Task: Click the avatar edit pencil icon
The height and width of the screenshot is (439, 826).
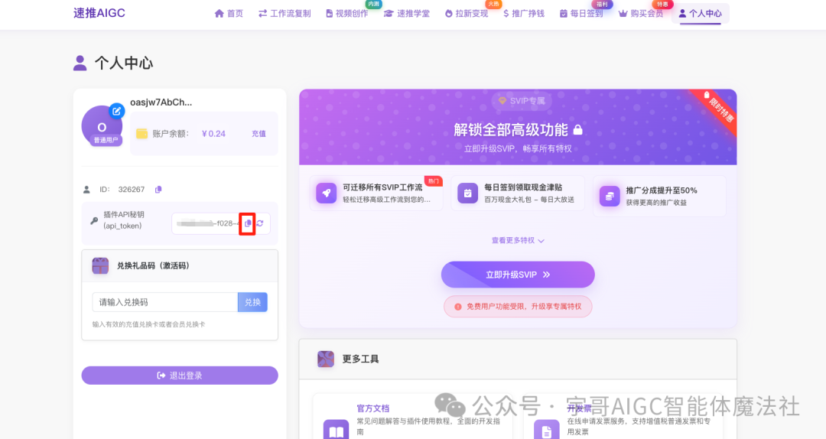Action: tap(116, 111)
